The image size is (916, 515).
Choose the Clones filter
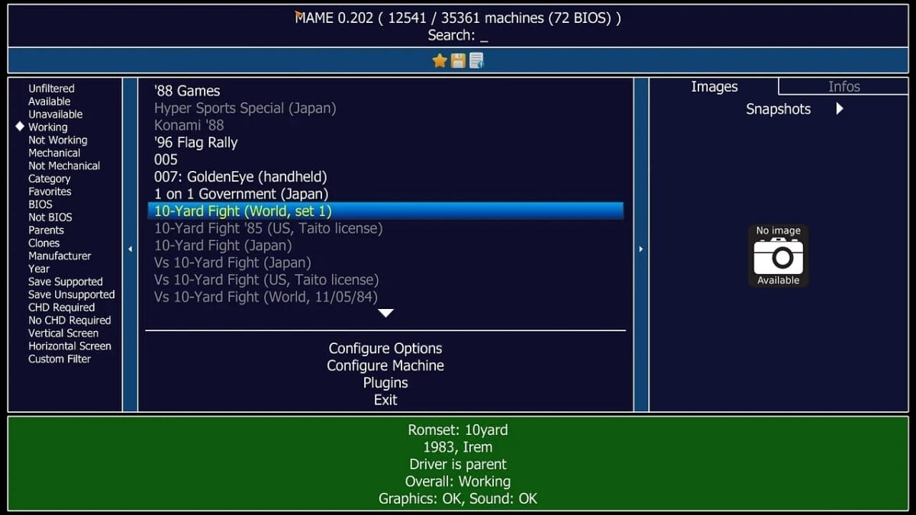(44, 243)
